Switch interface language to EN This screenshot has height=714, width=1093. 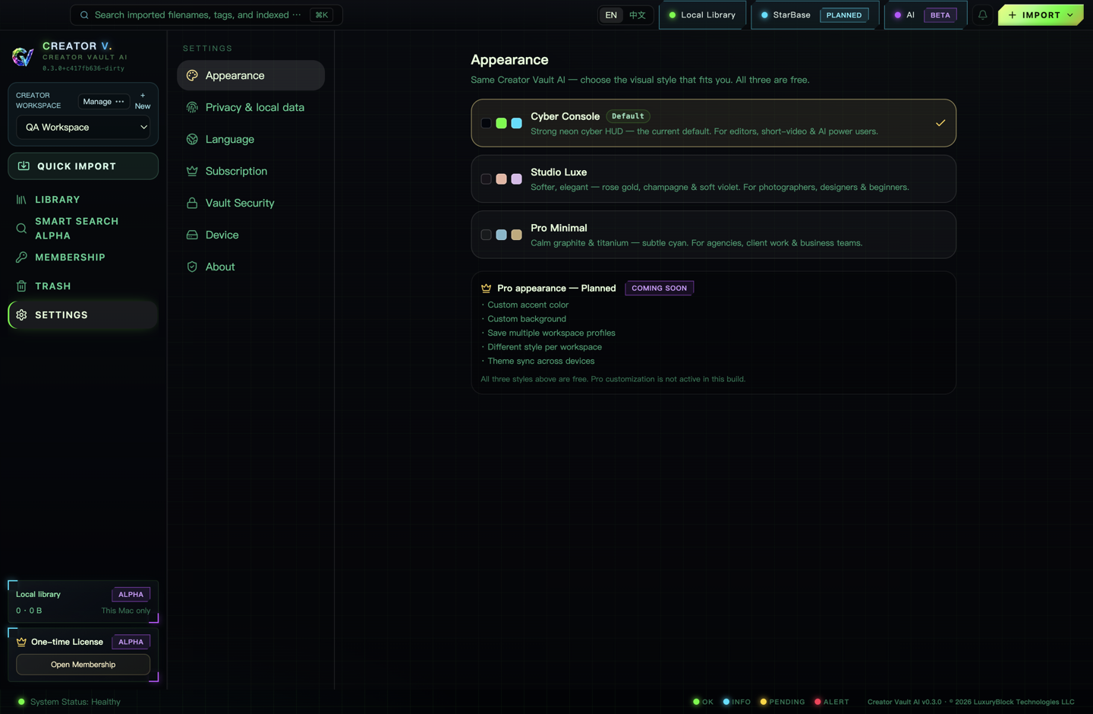point(611,15)
